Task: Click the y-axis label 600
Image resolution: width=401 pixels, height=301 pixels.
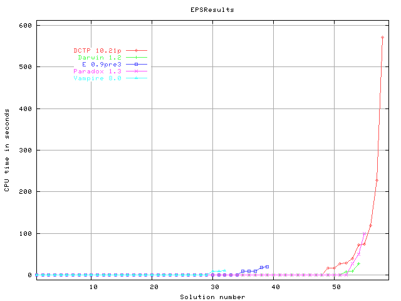Action: [x=25, y=25]
